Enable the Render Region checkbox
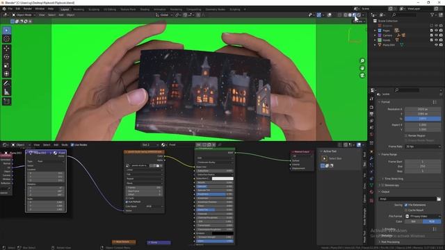 coord(406,136)
